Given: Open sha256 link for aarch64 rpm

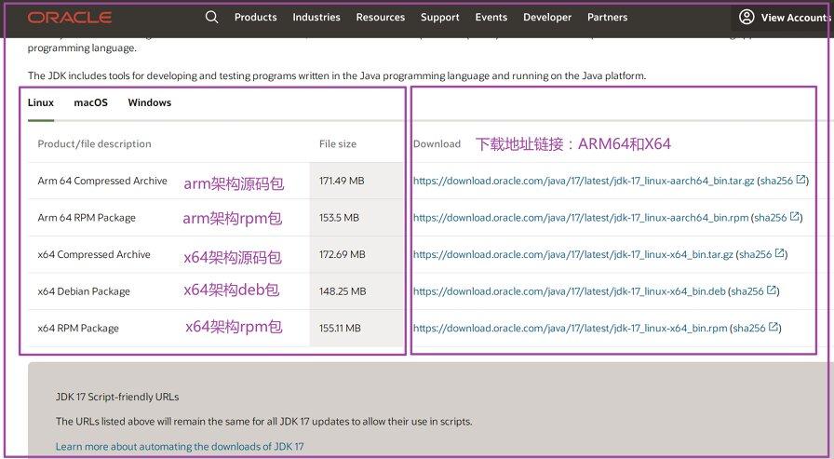Looking at the screenshot, I should (x=771, y=218).
